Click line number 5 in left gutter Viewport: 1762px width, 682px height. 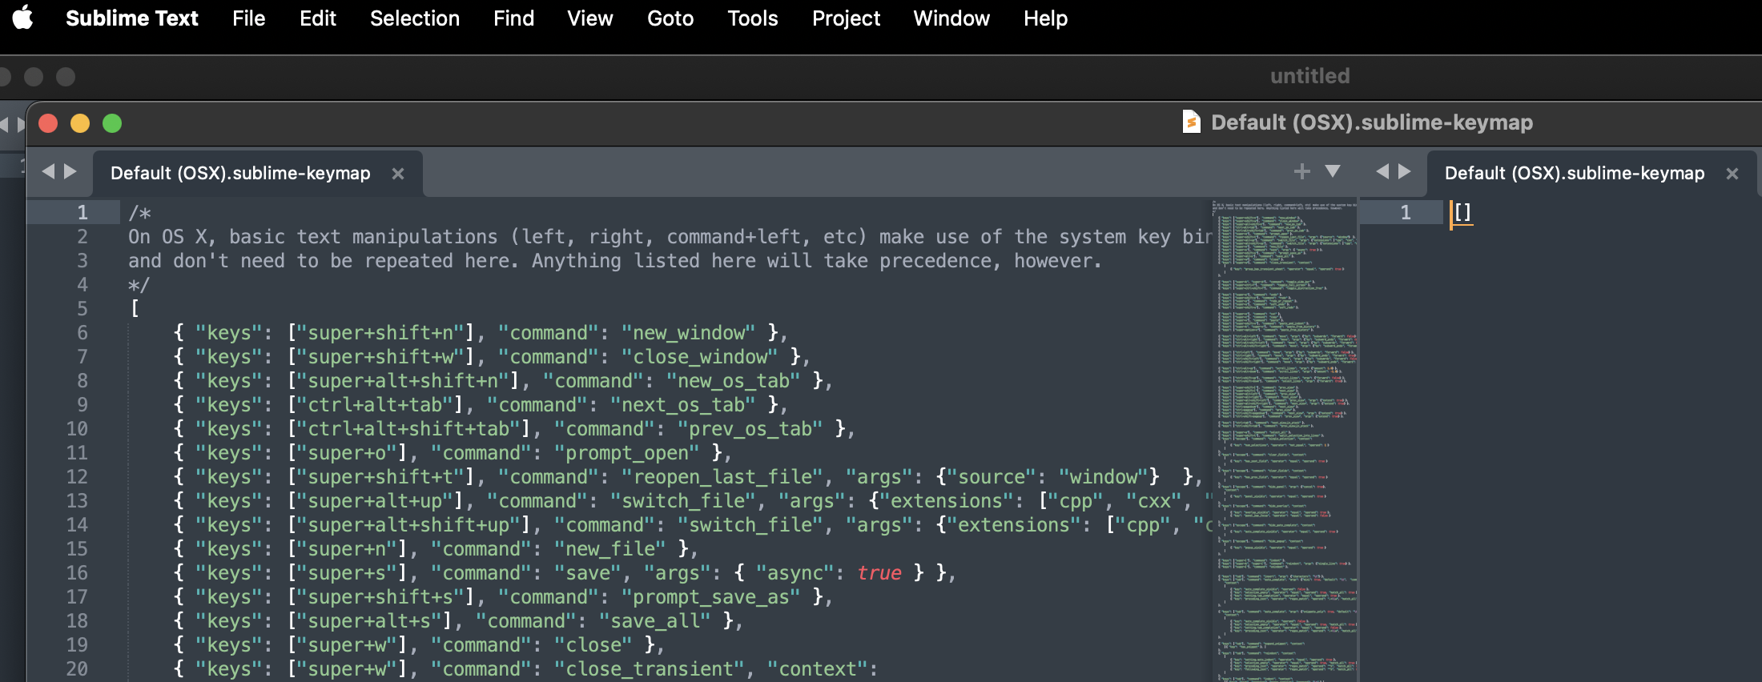click(82, 309)
